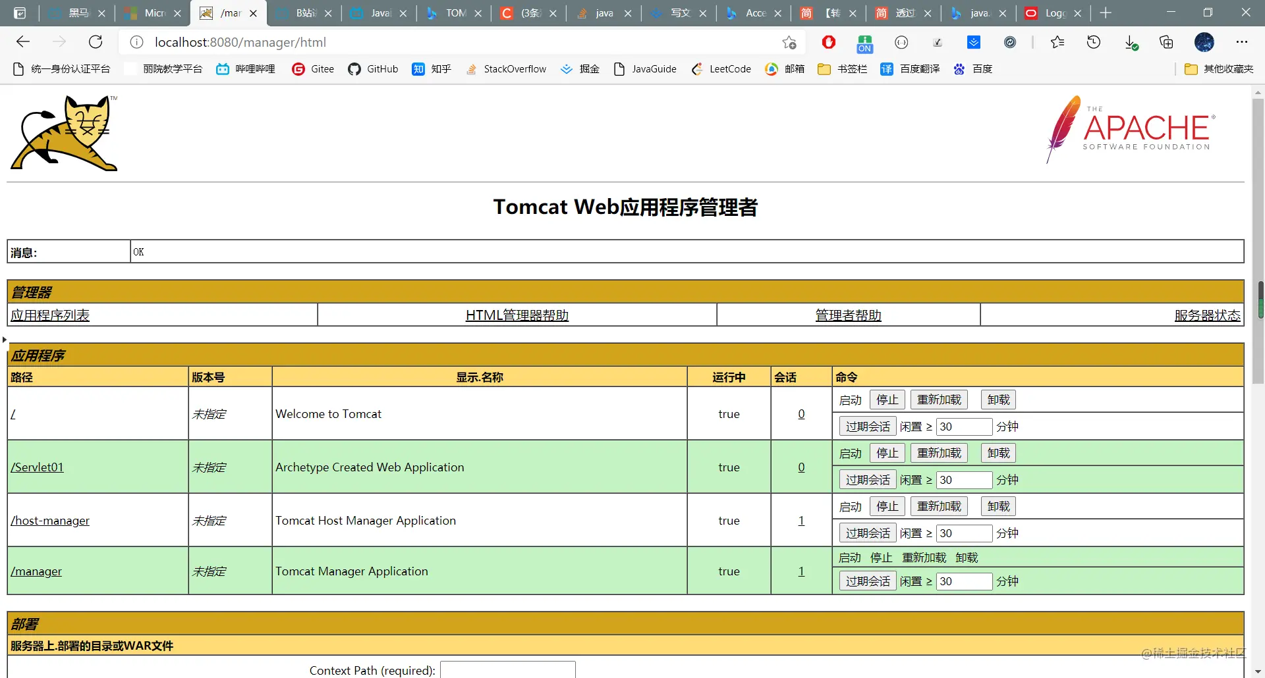Click 停止 button for /Servlet01 application

[887, 453]
